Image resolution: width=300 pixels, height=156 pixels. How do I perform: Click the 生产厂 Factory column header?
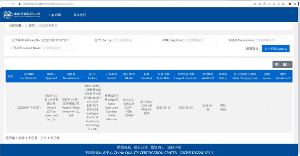(92, 76)
